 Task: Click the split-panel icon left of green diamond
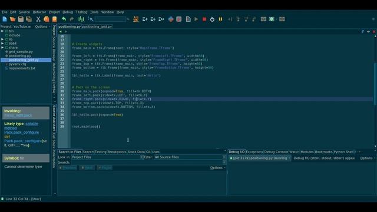tap(263, 19)
